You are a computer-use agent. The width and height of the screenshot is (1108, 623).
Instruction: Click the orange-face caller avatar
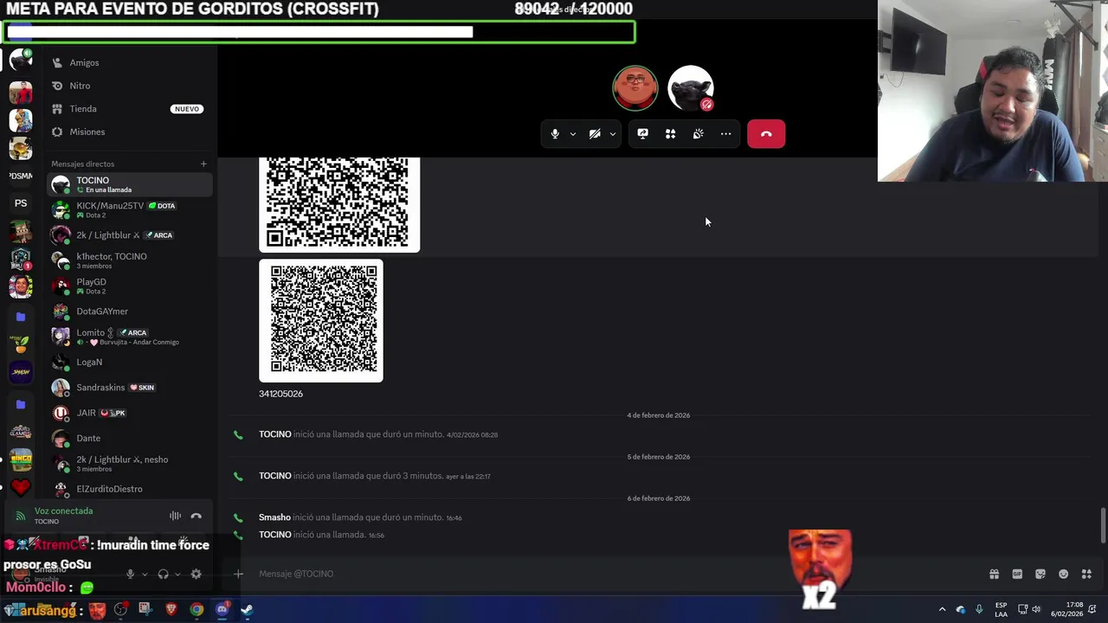[635, 88]
